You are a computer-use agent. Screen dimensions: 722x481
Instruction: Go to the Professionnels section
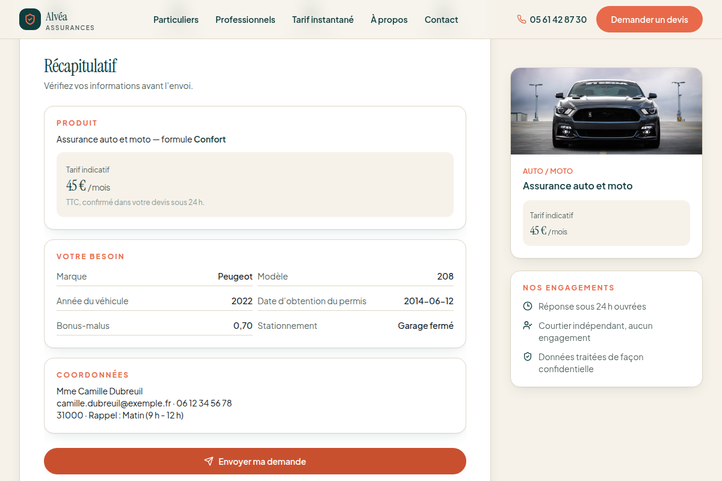(245, 20)
